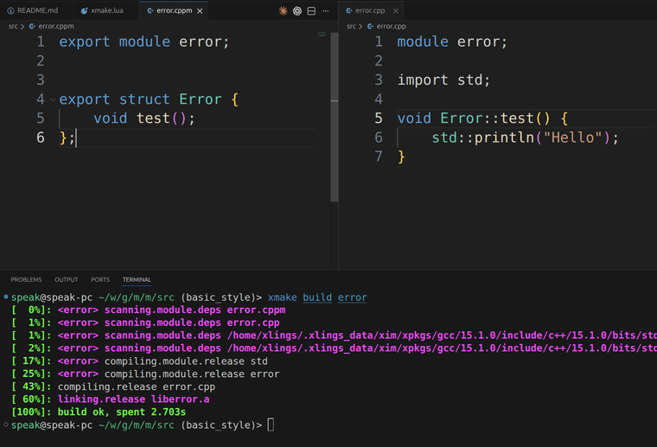Select the src breadcrumb in left editor
Image resolution: width=657 pixels, height=447 pixels.
[13, 26]
